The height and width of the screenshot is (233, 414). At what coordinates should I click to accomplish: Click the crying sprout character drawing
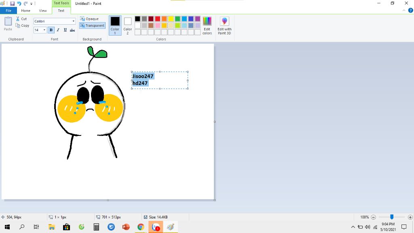[89, 103]
